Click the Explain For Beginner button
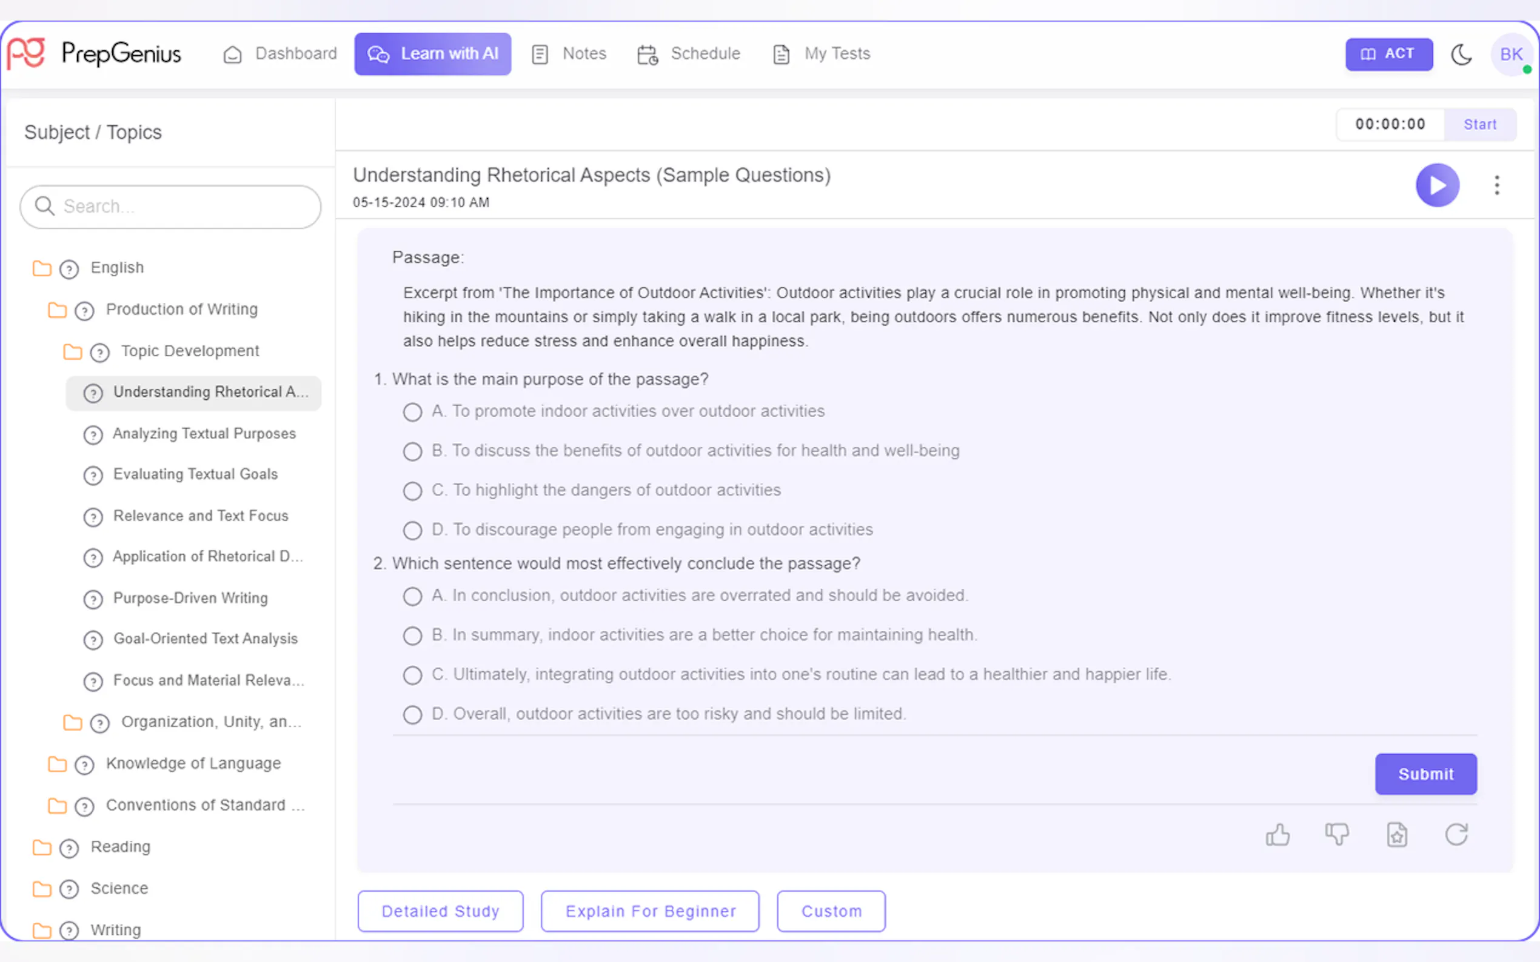The height and width of the screenshot is (962, 1540). pyautogui.click(x=650, y=911)
